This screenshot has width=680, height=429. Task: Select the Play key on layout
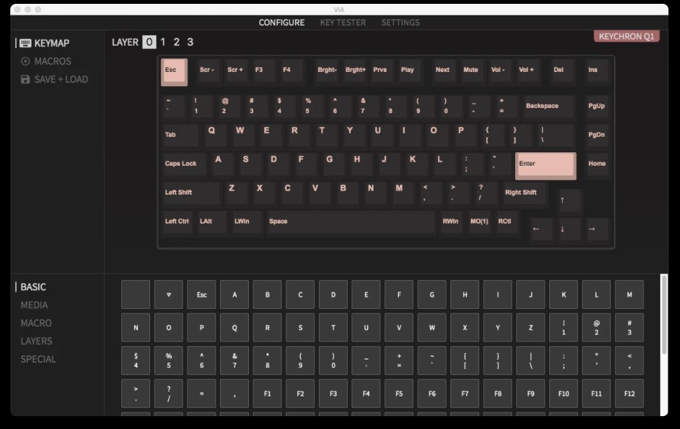point(410,71)
